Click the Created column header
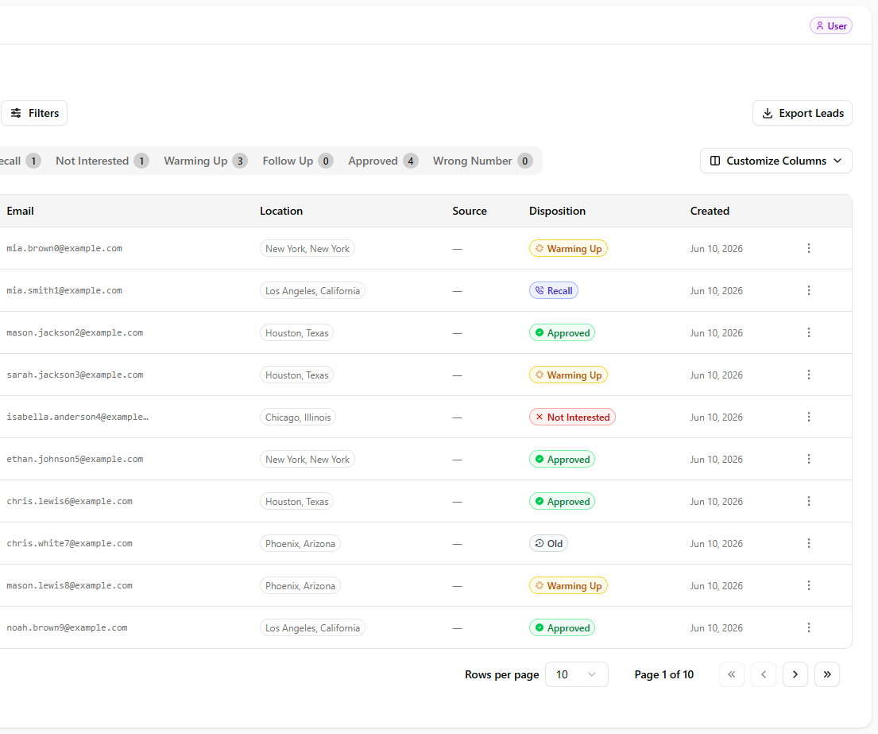Image resolution: width=878 pixels, height=734 pixels. pyautogui.click(x=710, y=212)
